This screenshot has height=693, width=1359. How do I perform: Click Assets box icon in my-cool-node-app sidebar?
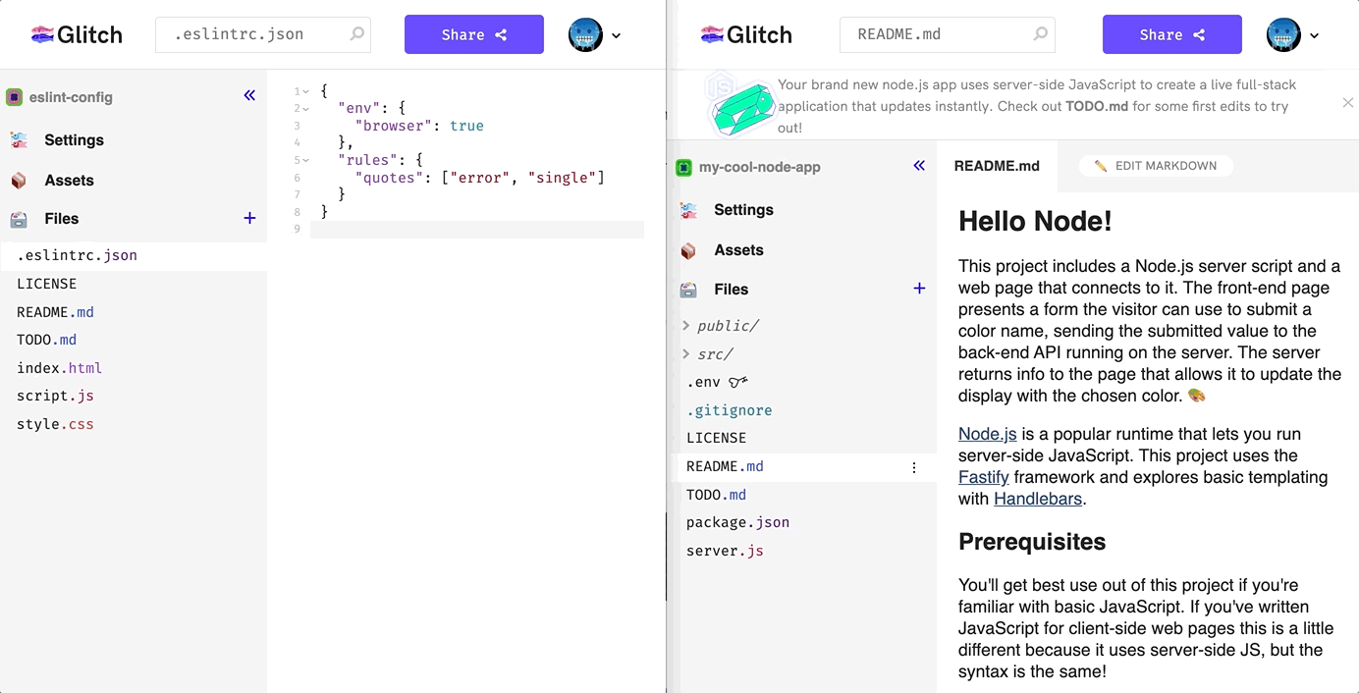(x=688, y=250)
